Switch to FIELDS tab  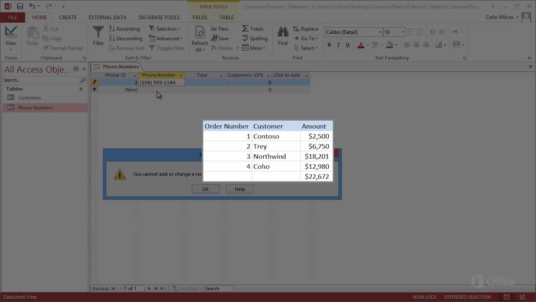200,17
